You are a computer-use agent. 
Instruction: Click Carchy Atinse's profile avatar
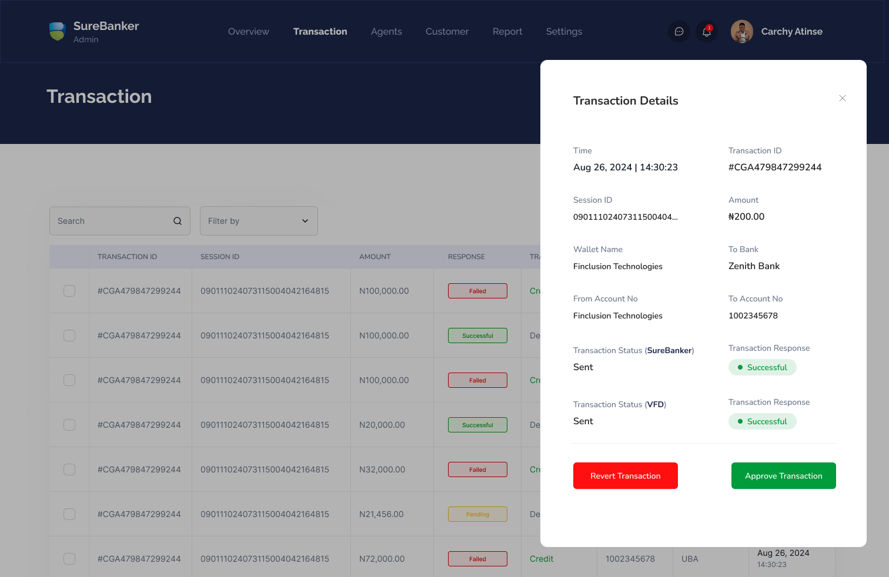click(x=742, y=32)
